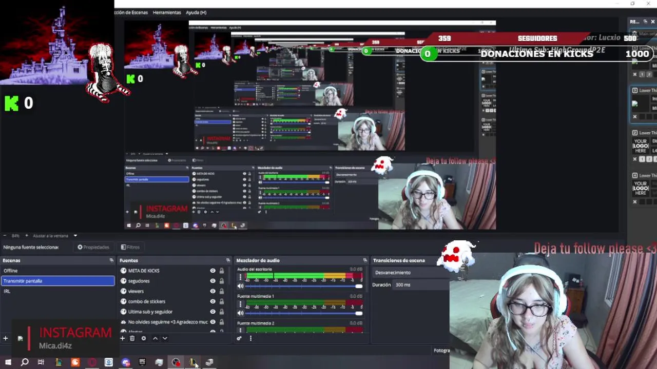The height and width of the screenshot is (369, 657).
Task: Delete the selected source with trash icon
Action: coord(132,338)
